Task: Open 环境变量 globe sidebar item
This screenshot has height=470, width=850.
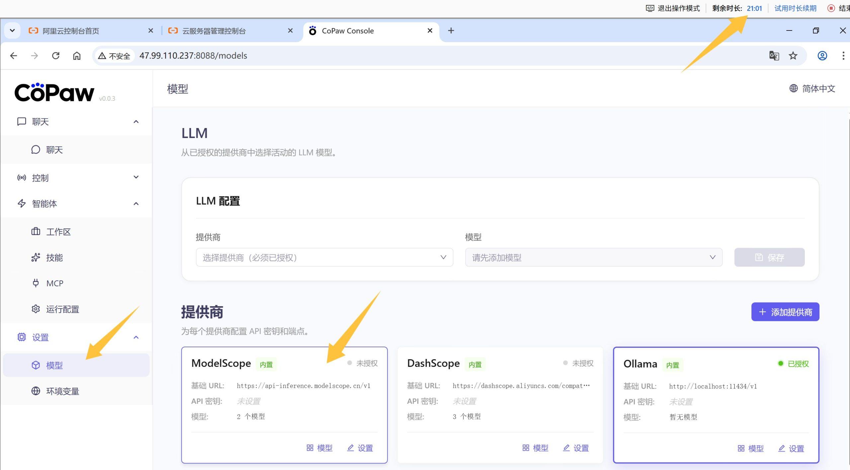Action: click(62, 391)
